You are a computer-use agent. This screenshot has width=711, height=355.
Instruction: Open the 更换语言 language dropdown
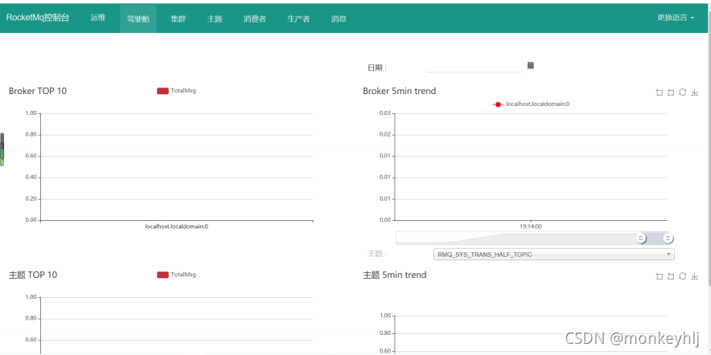tap(676, 18)
